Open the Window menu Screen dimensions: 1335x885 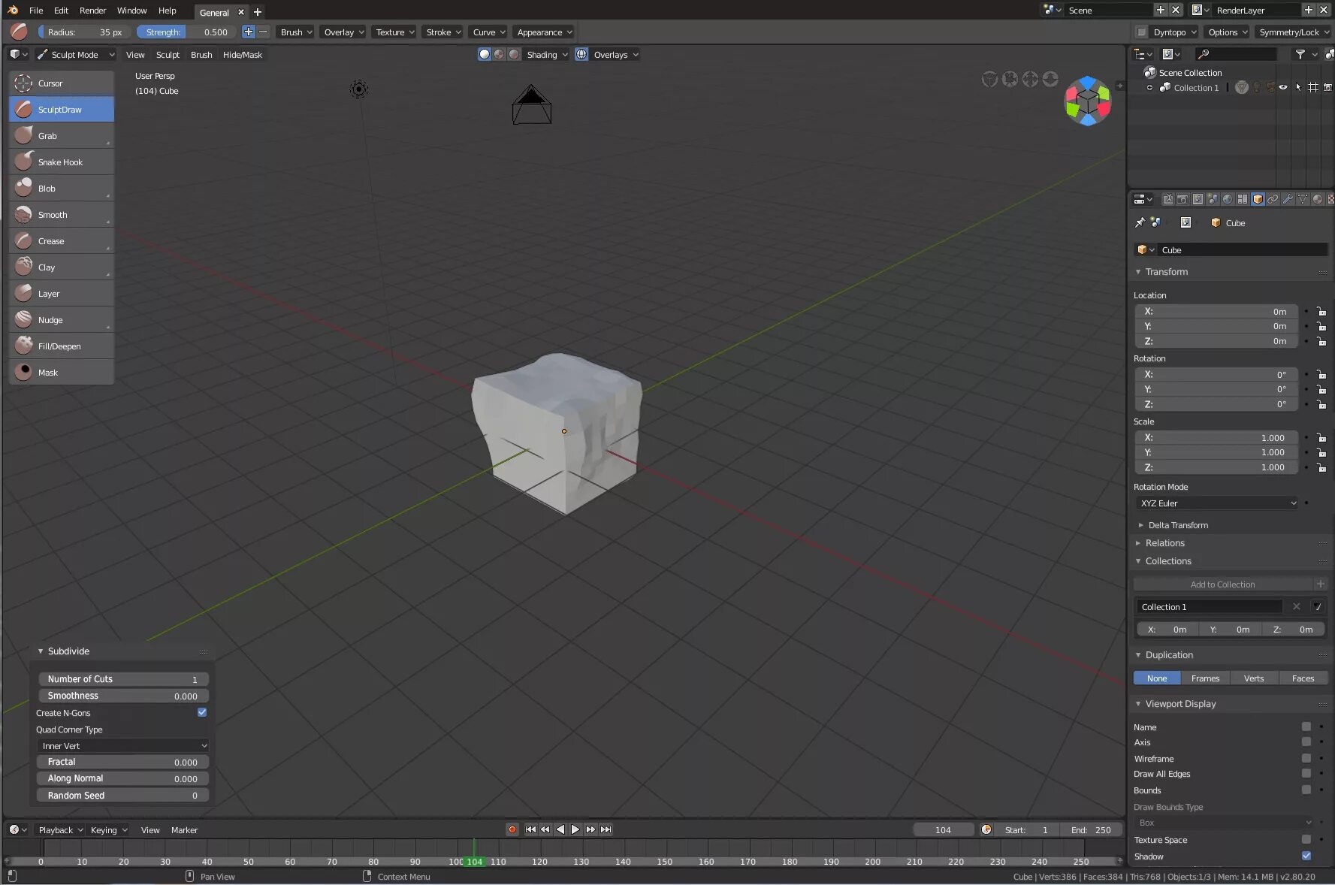132,11
